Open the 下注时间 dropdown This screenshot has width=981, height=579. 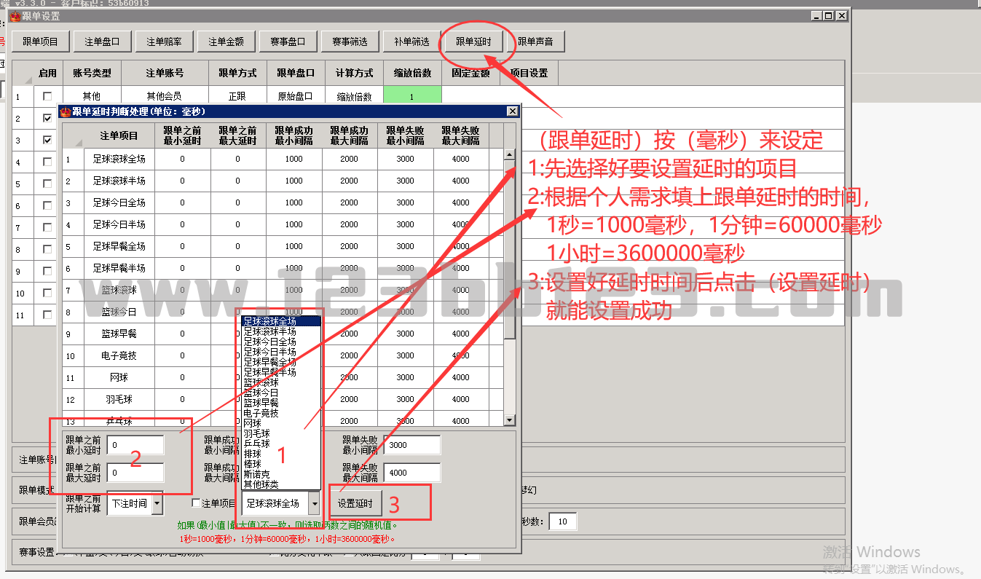tap(157, 504)
